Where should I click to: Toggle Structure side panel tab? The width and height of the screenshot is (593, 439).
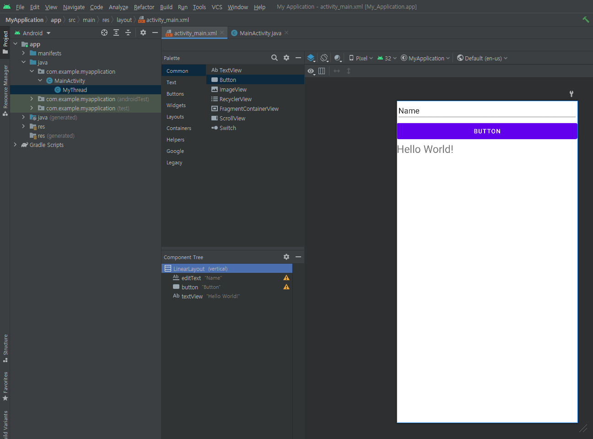click(5, 348)
